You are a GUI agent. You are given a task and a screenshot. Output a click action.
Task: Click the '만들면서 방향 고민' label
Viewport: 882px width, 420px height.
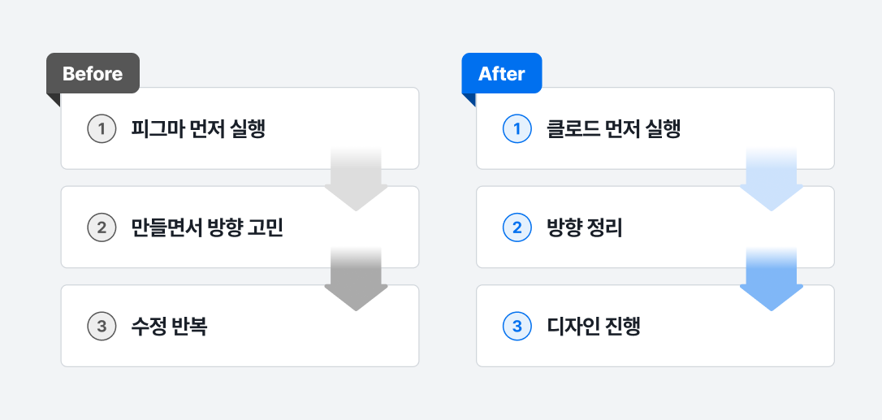[207, 227]
